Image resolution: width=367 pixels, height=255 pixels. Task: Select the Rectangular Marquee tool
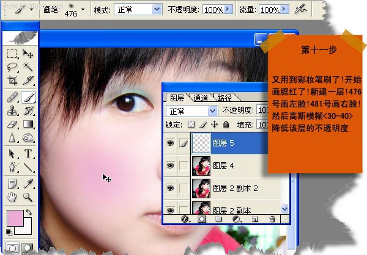[12, 54]
